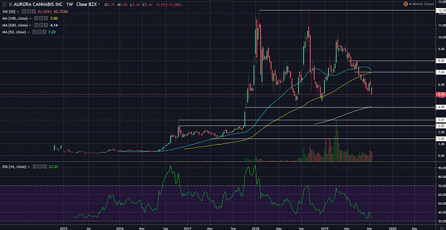Select the Vol (20) legend label
The width and height of the screenshot is (446, 230).
coord(9,11)
